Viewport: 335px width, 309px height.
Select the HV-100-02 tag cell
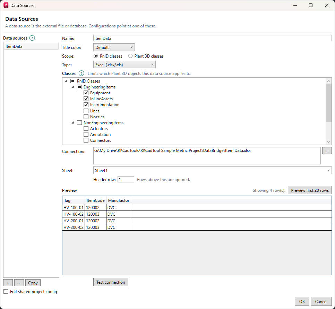(x=74, y=214)
